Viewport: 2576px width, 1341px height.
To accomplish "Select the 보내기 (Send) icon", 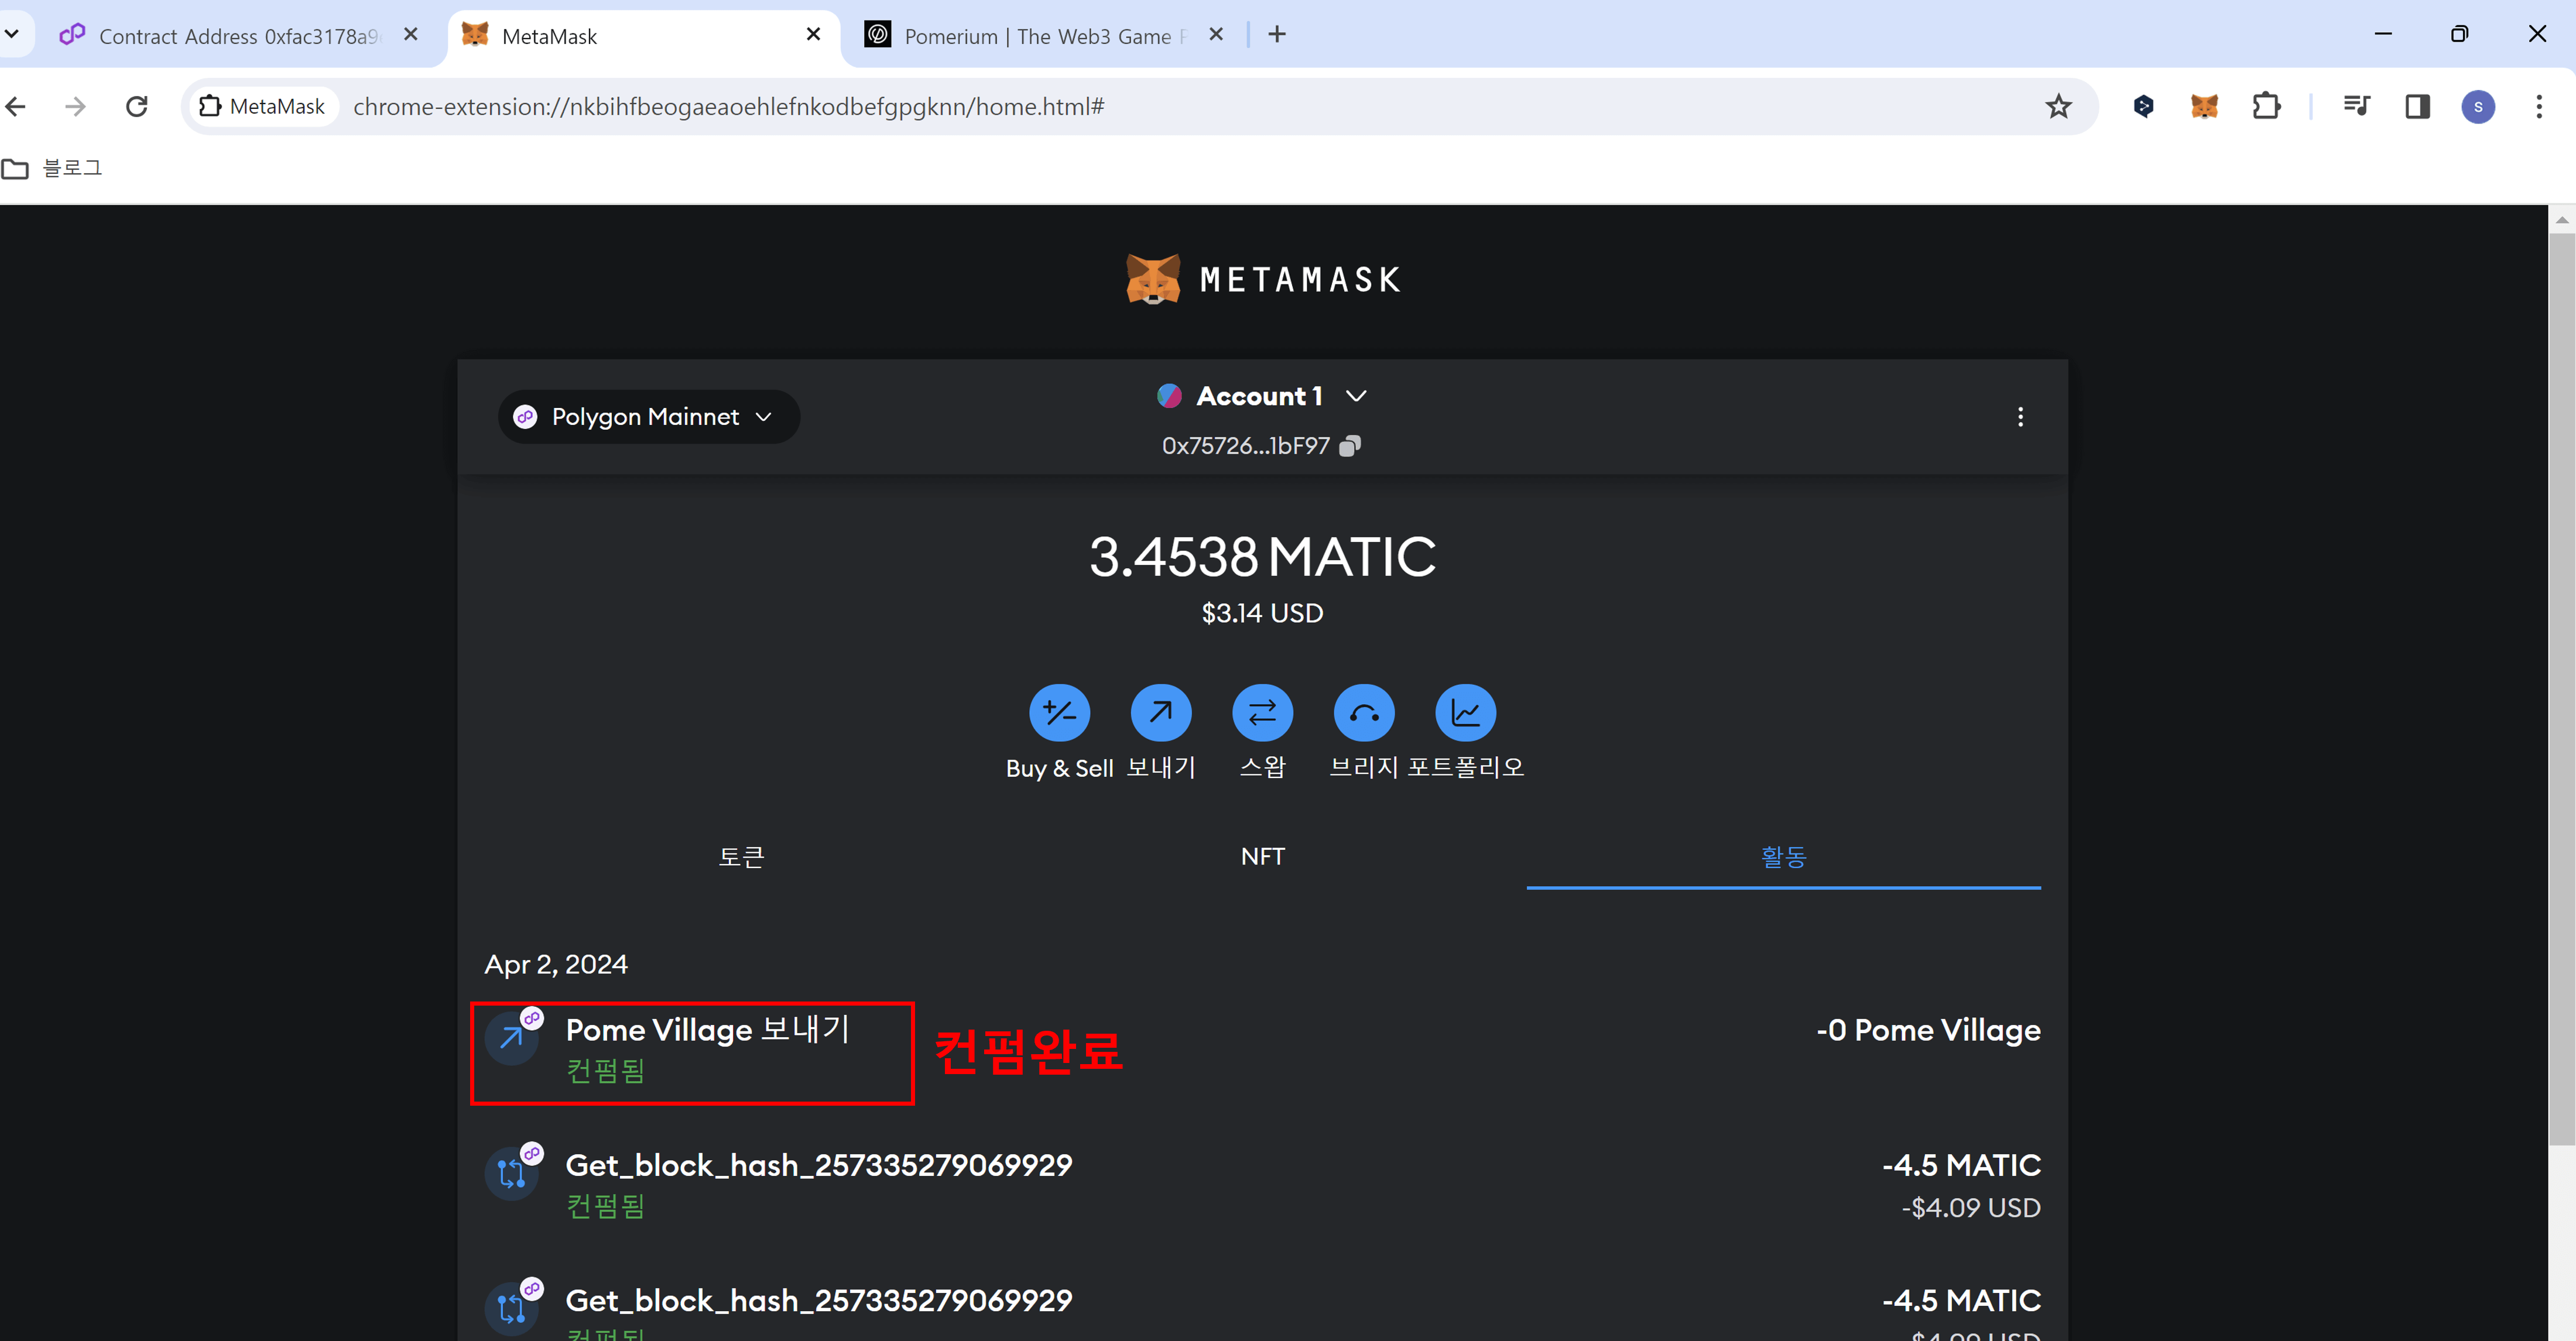I will (x=1161, y=712).
